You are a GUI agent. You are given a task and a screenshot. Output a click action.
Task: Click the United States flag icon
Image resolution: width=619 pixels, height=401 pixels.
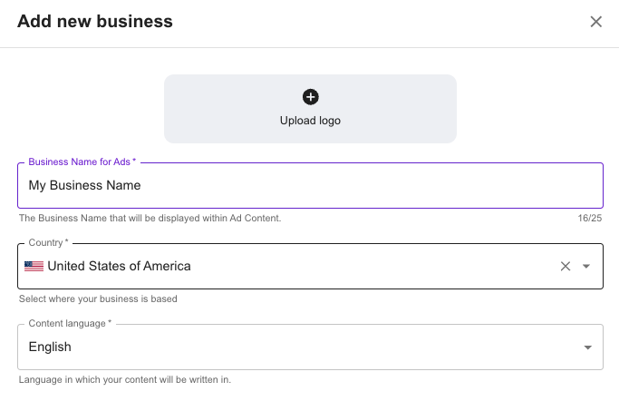34,266
